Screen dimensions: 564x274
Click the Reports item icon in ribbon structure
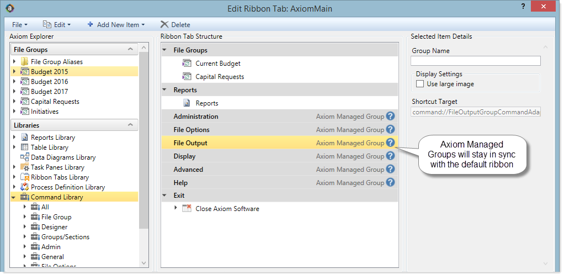click(x=187, y=103)
